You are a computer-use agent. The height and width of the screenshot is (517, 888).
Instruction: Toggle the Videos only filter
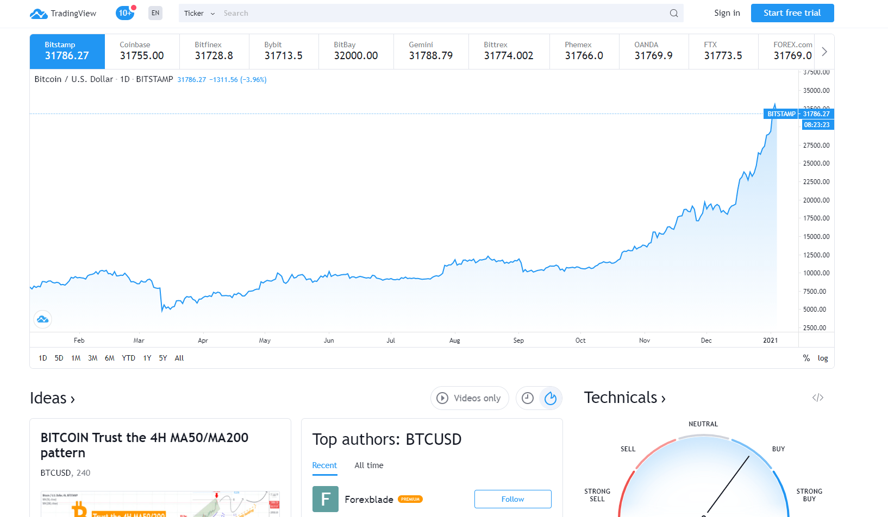coord(470,398)
